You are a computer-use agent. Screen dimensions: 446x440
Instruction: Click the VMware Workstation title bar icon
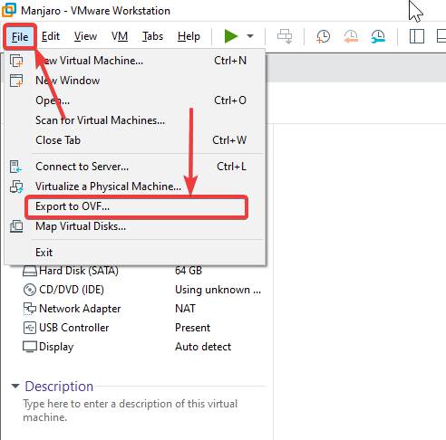coord(9,10)
